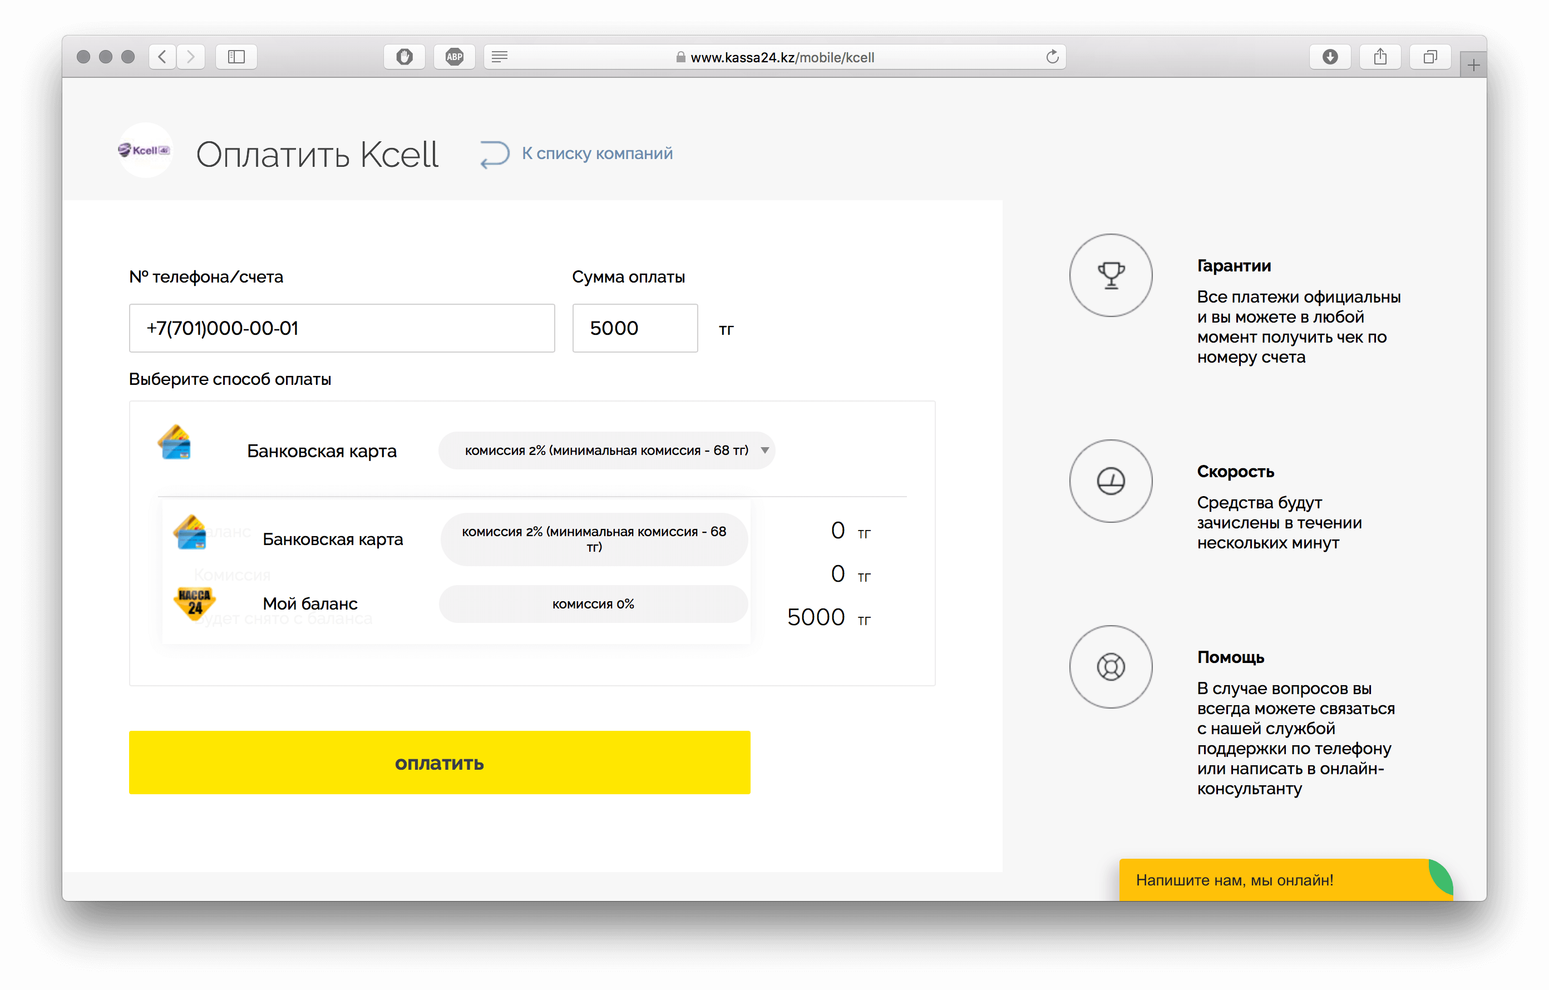This screenshot has width=1549, height=990.
Task: Click the Оплатить Kcell page title
Action: [x=317, y=154]
